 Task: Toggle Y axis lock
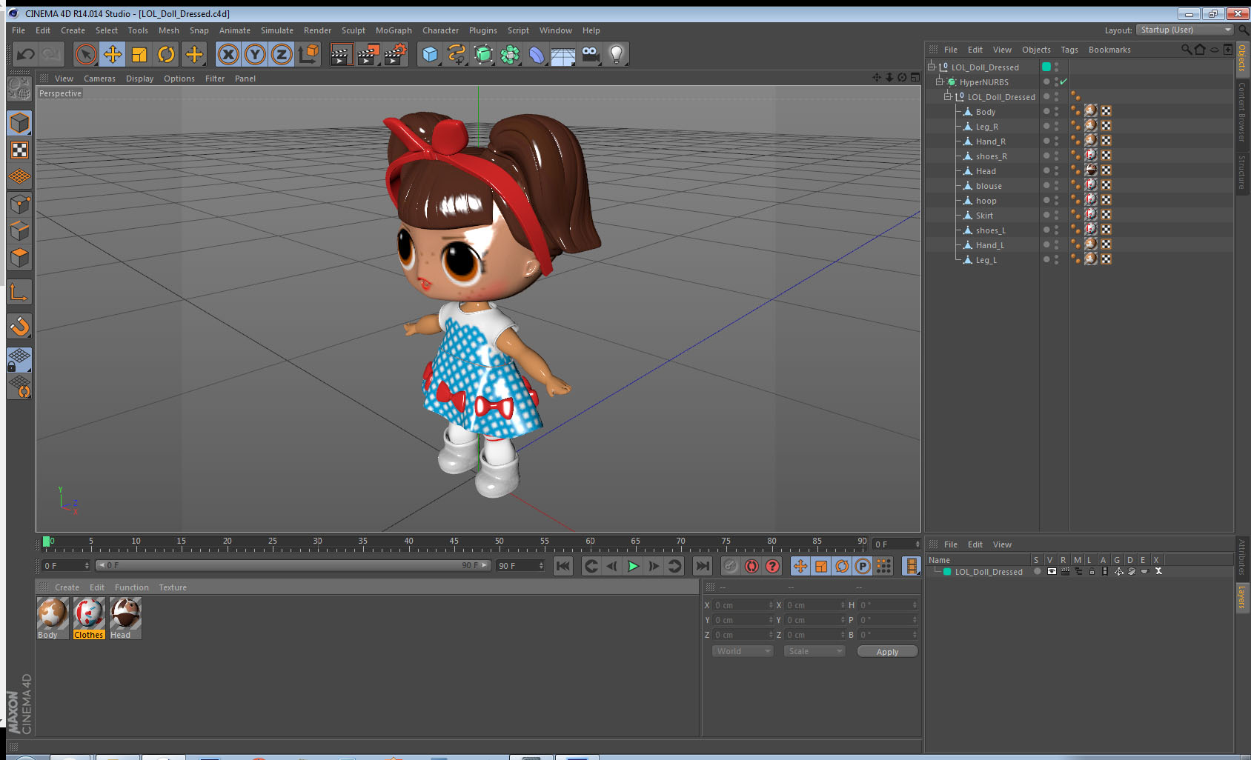(255, 54)
